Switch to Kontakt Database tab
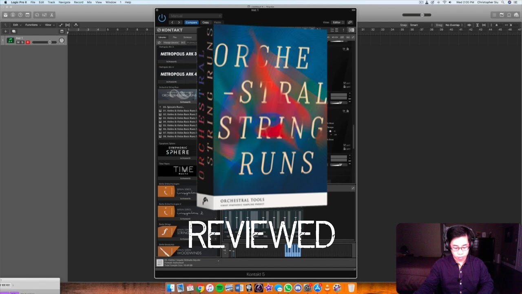 187,37
